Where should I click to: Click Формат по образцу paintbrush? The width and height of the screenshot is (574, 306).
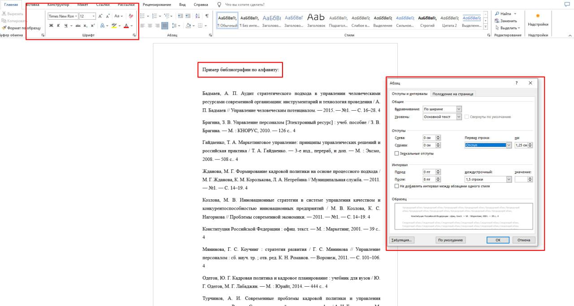coord(21,28)
